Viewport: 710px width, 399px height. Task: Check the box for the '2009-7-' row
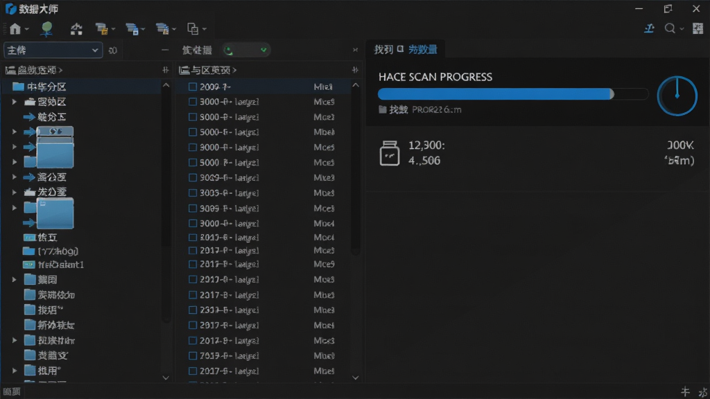193,87
